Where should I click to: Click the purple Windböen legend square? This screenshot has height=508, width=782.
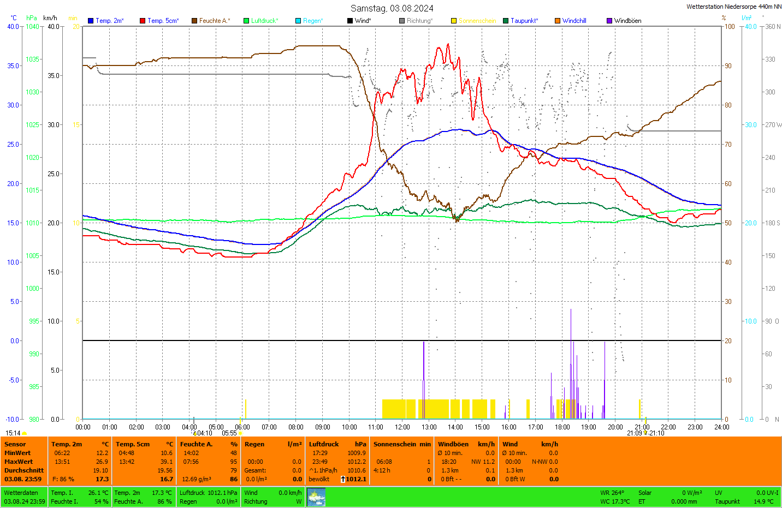[x=609, y=21]
